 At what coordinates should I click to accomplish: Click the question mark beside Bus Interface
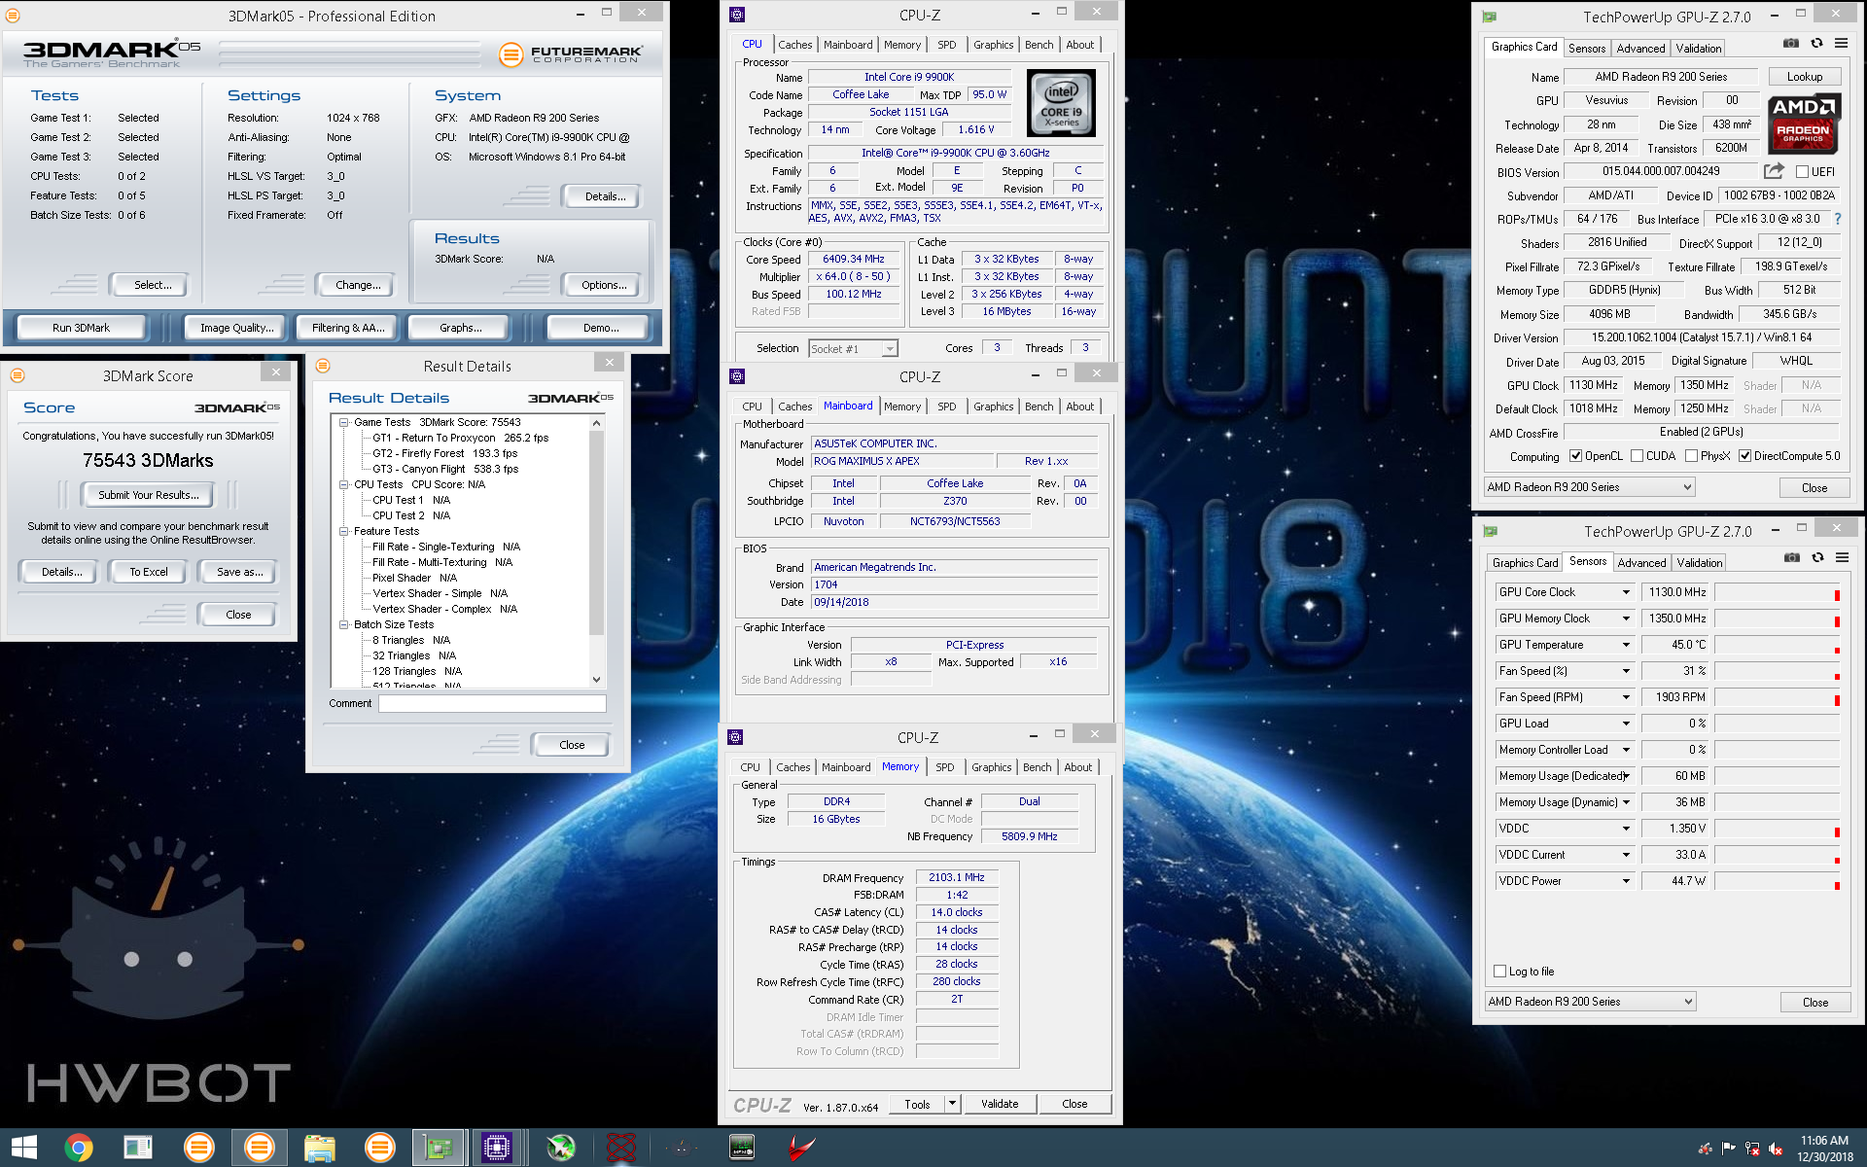point(1837,219)
